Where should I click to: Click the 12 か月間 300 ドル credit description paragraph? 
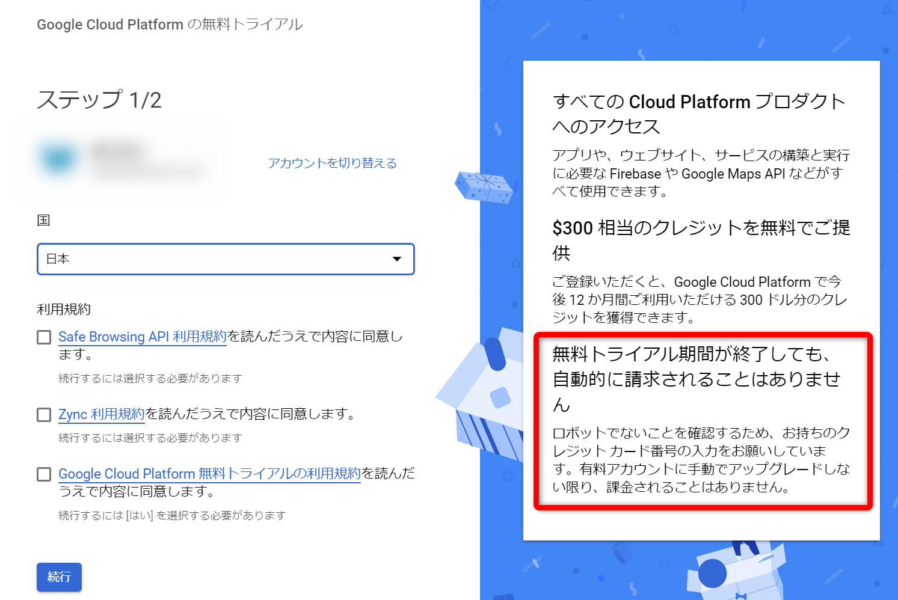pos(700,299)
